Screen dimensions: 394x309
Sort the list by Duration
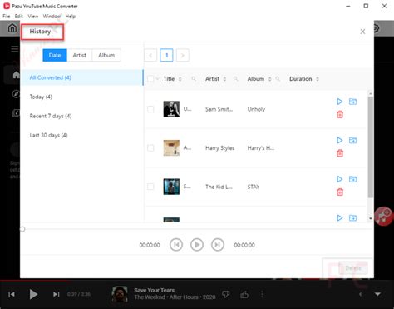point(318,79)
